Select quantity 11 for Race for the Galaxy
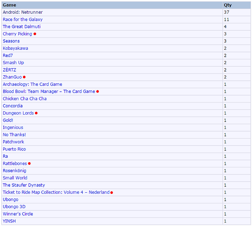The height and width of the screenshot is (226, 252). click(x=226, y=20)
